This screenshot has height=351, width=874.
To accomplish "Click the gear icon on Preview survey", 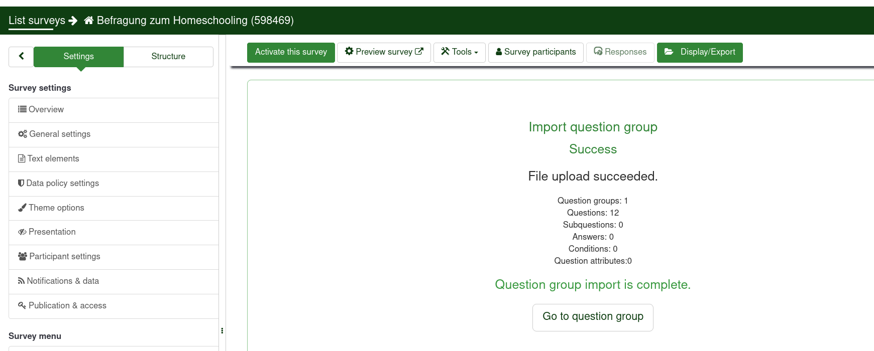I will click(x=349, y=52).
